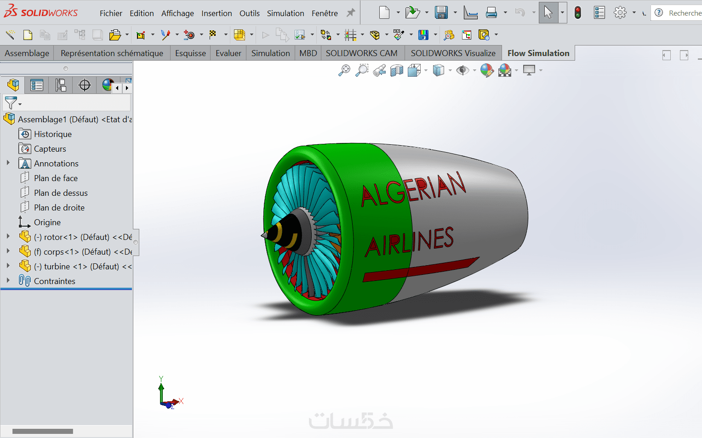The image size is (702, 438).
Task: Switch to SOLIDWORKS CAM tab
Action: click(x=362, y=53)
